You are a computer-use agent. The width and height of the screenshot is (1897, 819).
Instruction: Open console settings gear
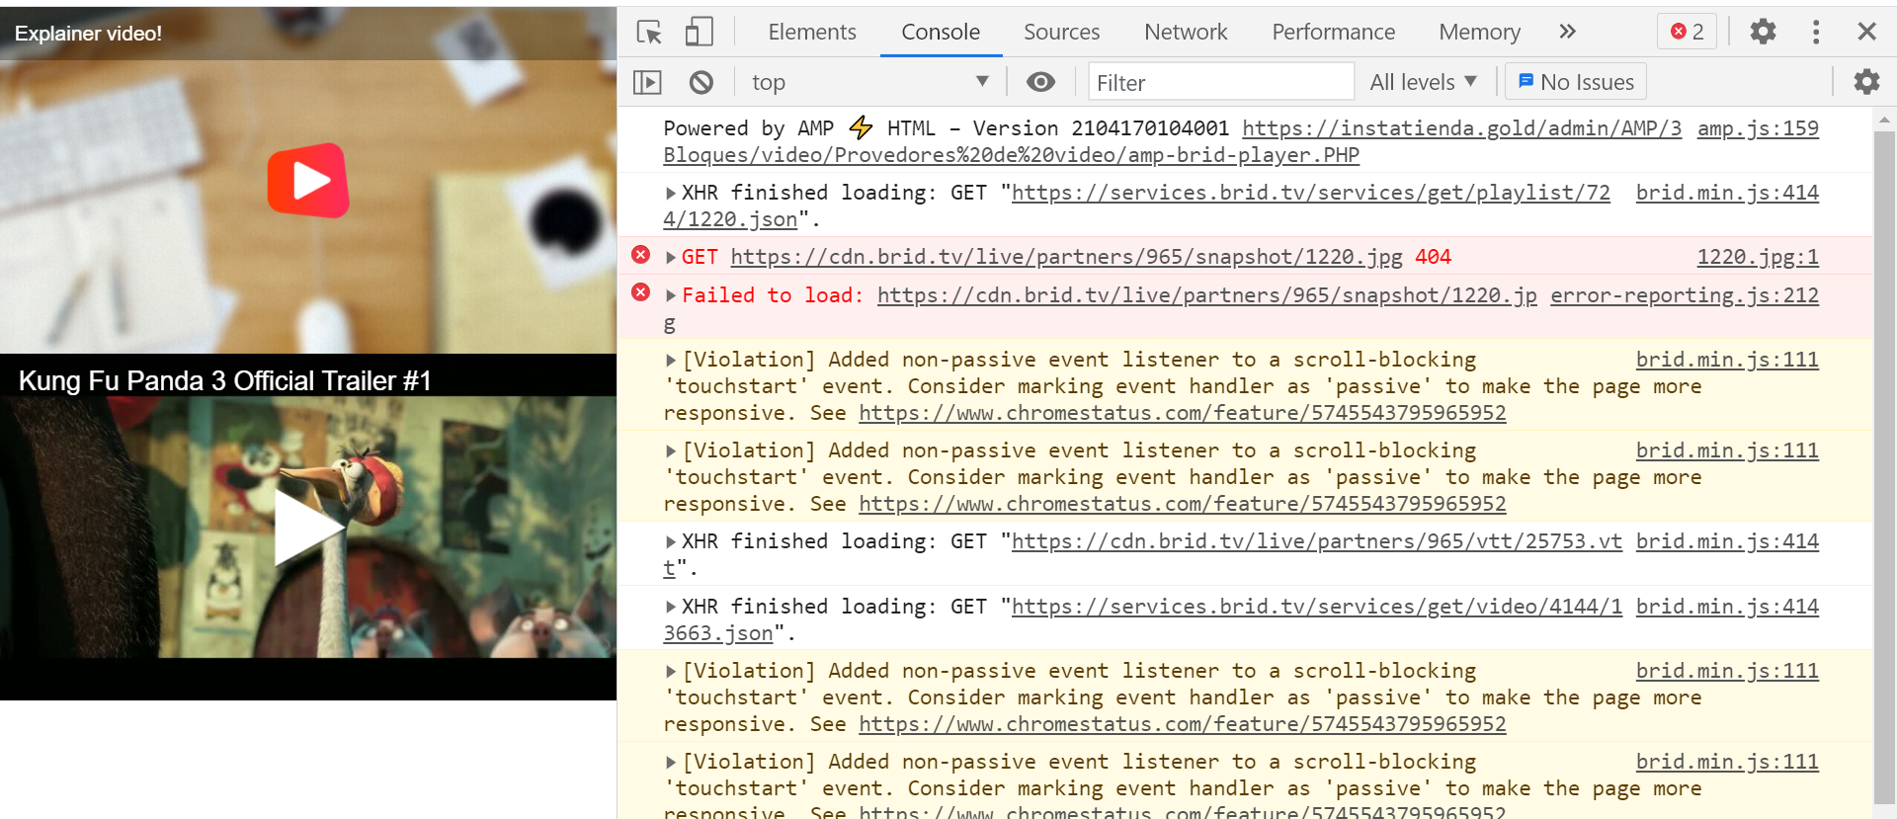click(x=1866, y=82)
